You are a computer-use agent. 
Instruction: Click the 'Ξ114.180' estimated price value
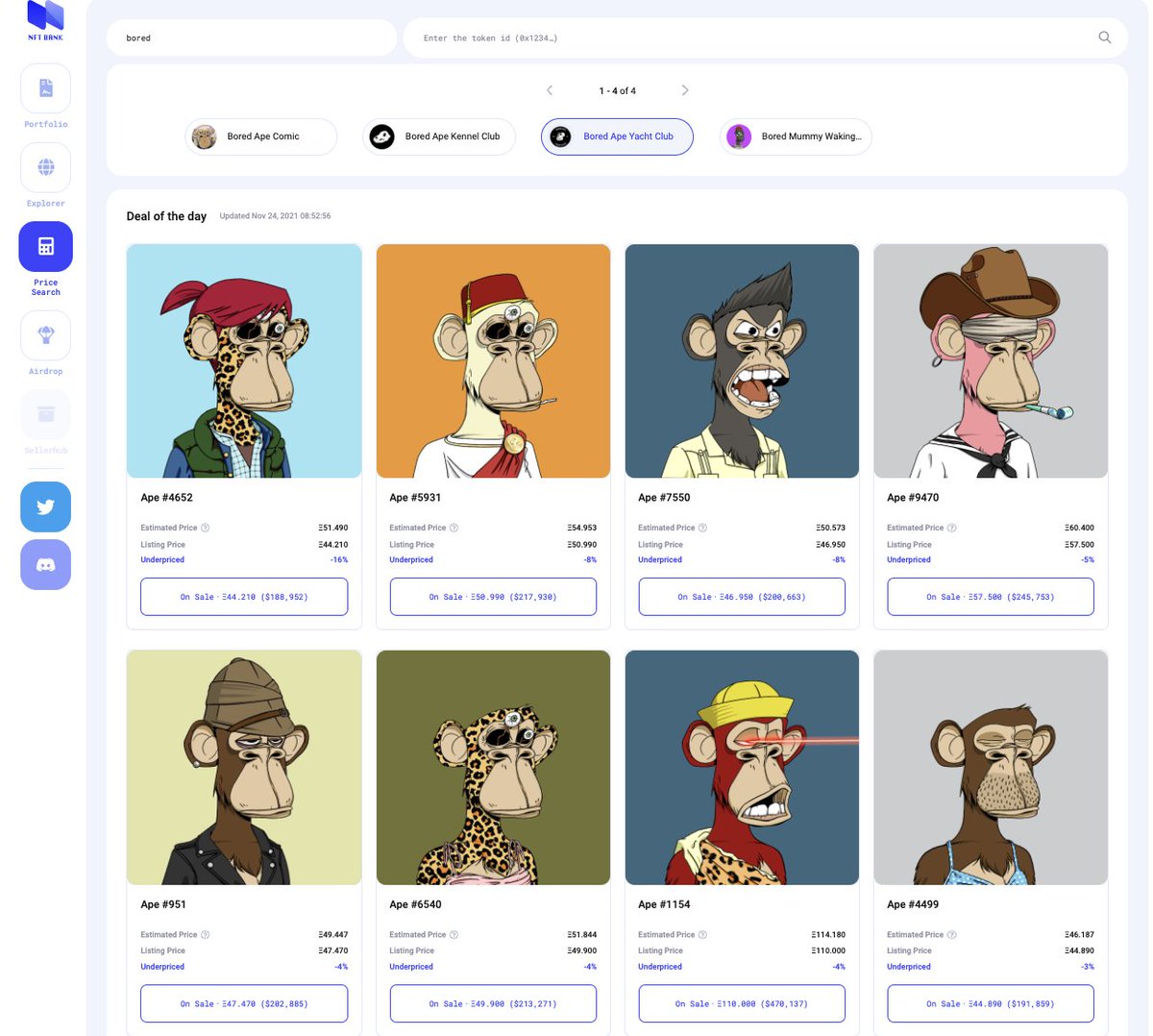[828, 934]
